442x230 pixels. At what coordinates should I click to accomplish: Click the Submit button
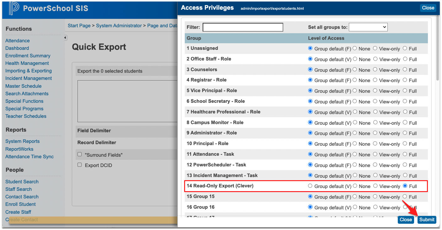click(427, 220)
